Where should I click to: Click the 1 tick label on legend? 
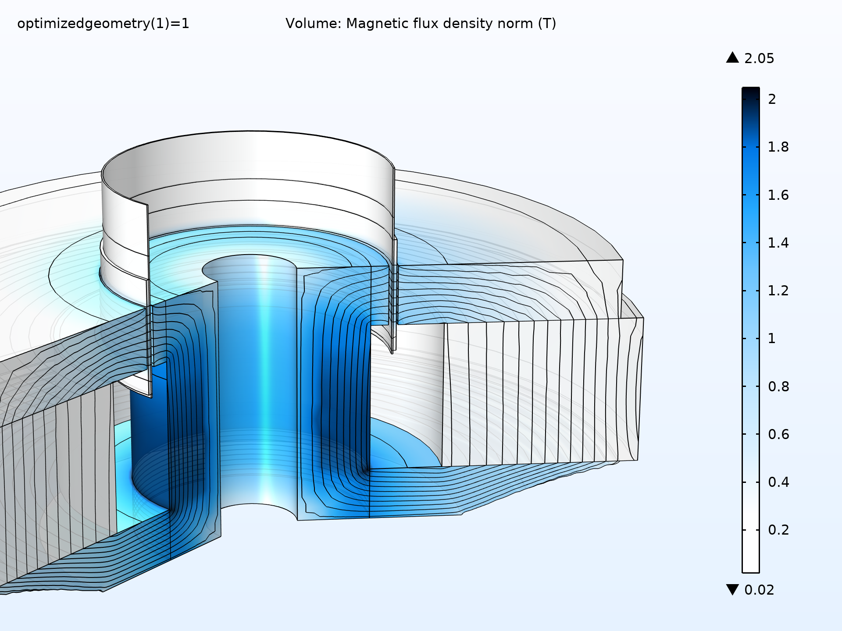[x=772, y=339]
